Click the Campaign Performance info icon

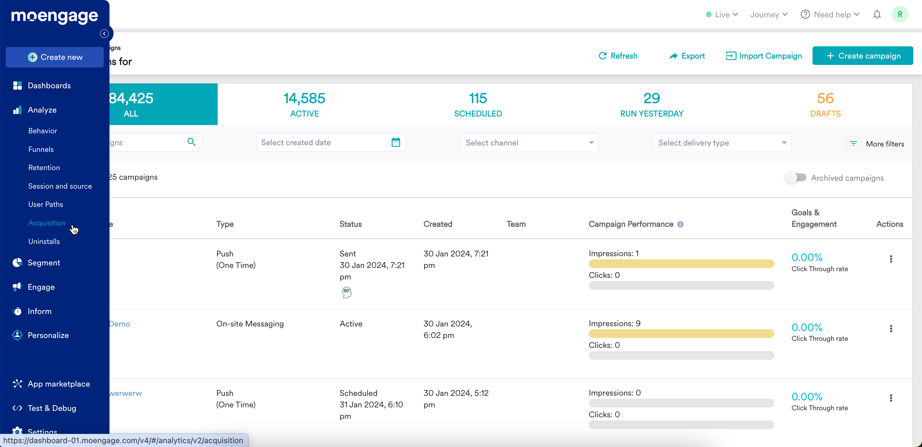tap(680, 224)
